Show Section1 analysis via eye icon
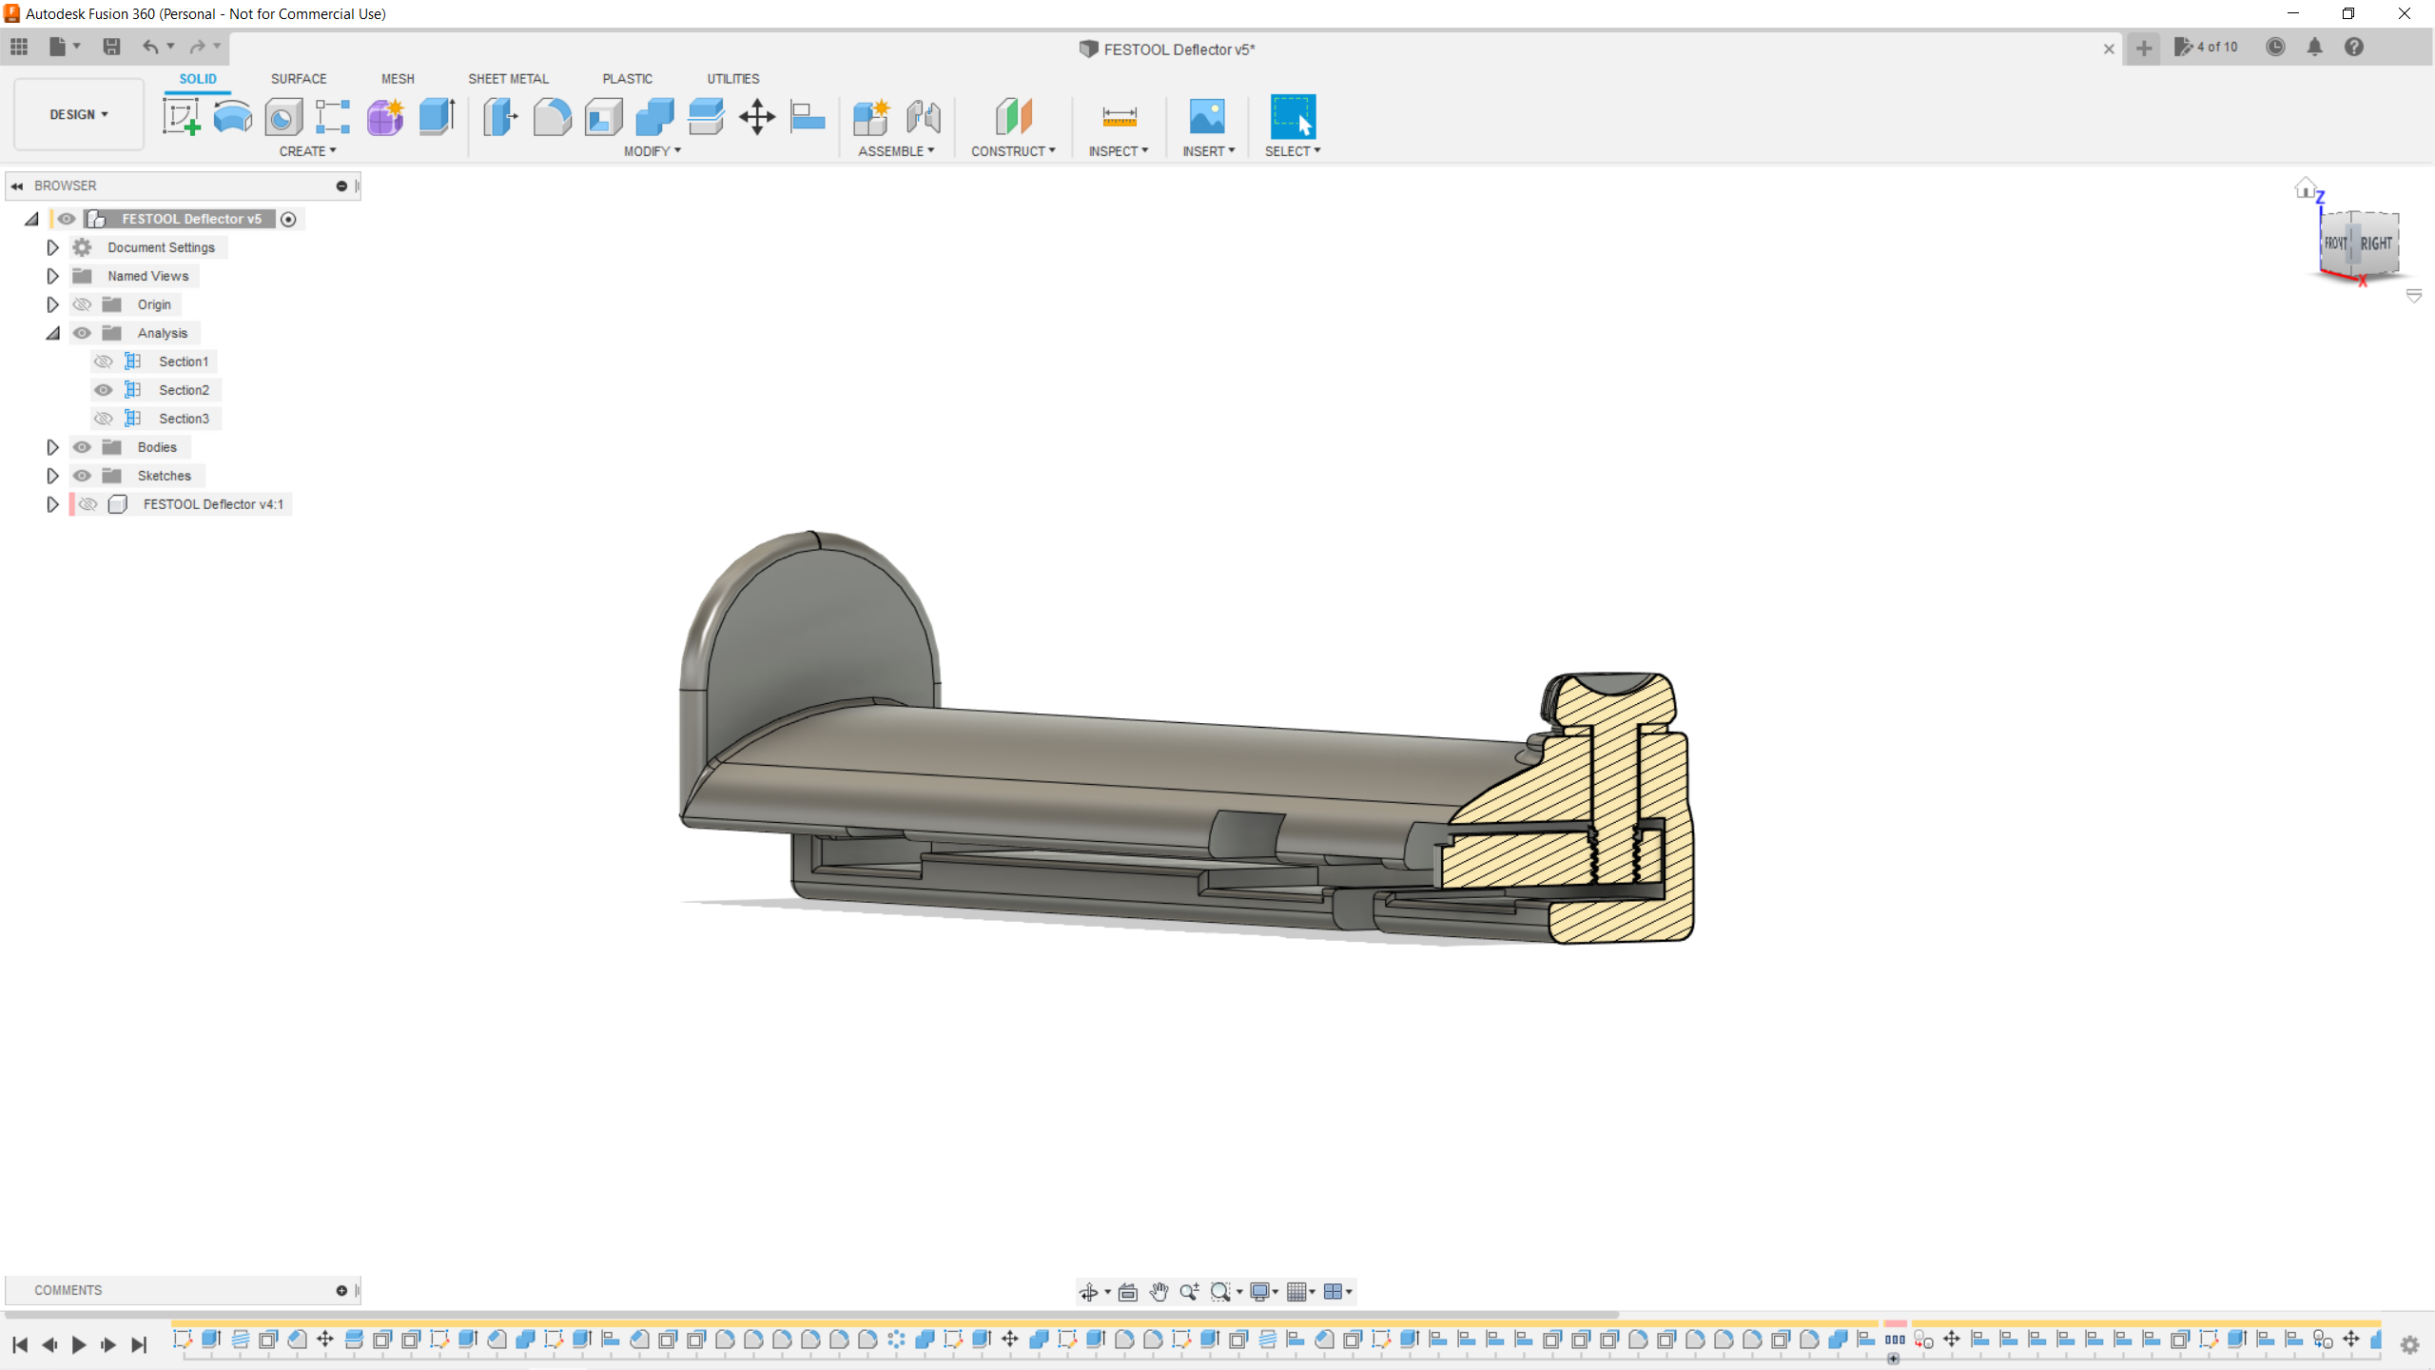Screen dimensions: 2435x1370 click(104, 362)
